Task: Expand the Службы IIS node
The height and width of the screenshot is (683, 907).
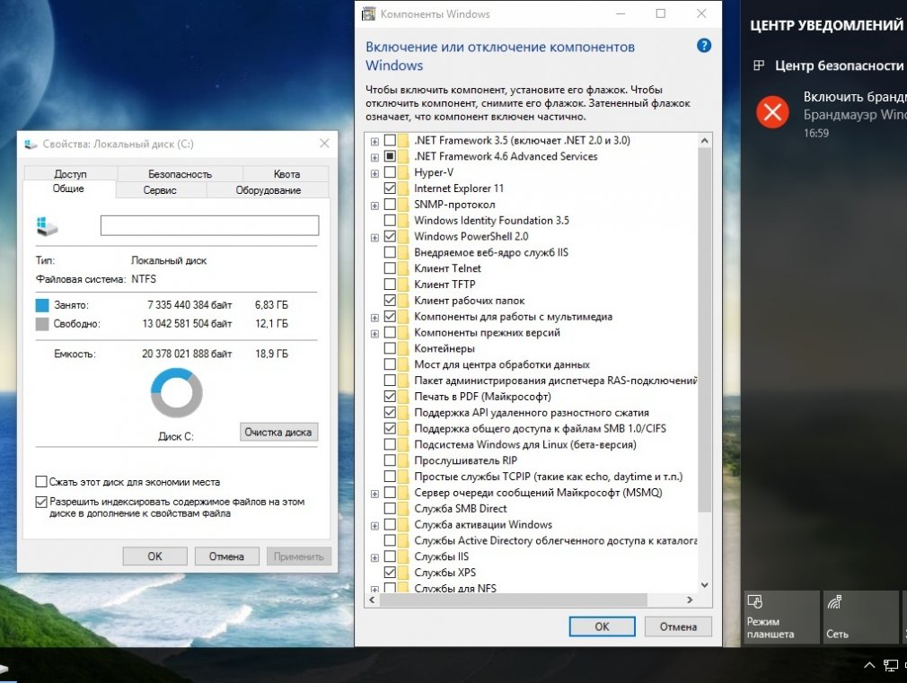Action: click(x=374, y=558)
